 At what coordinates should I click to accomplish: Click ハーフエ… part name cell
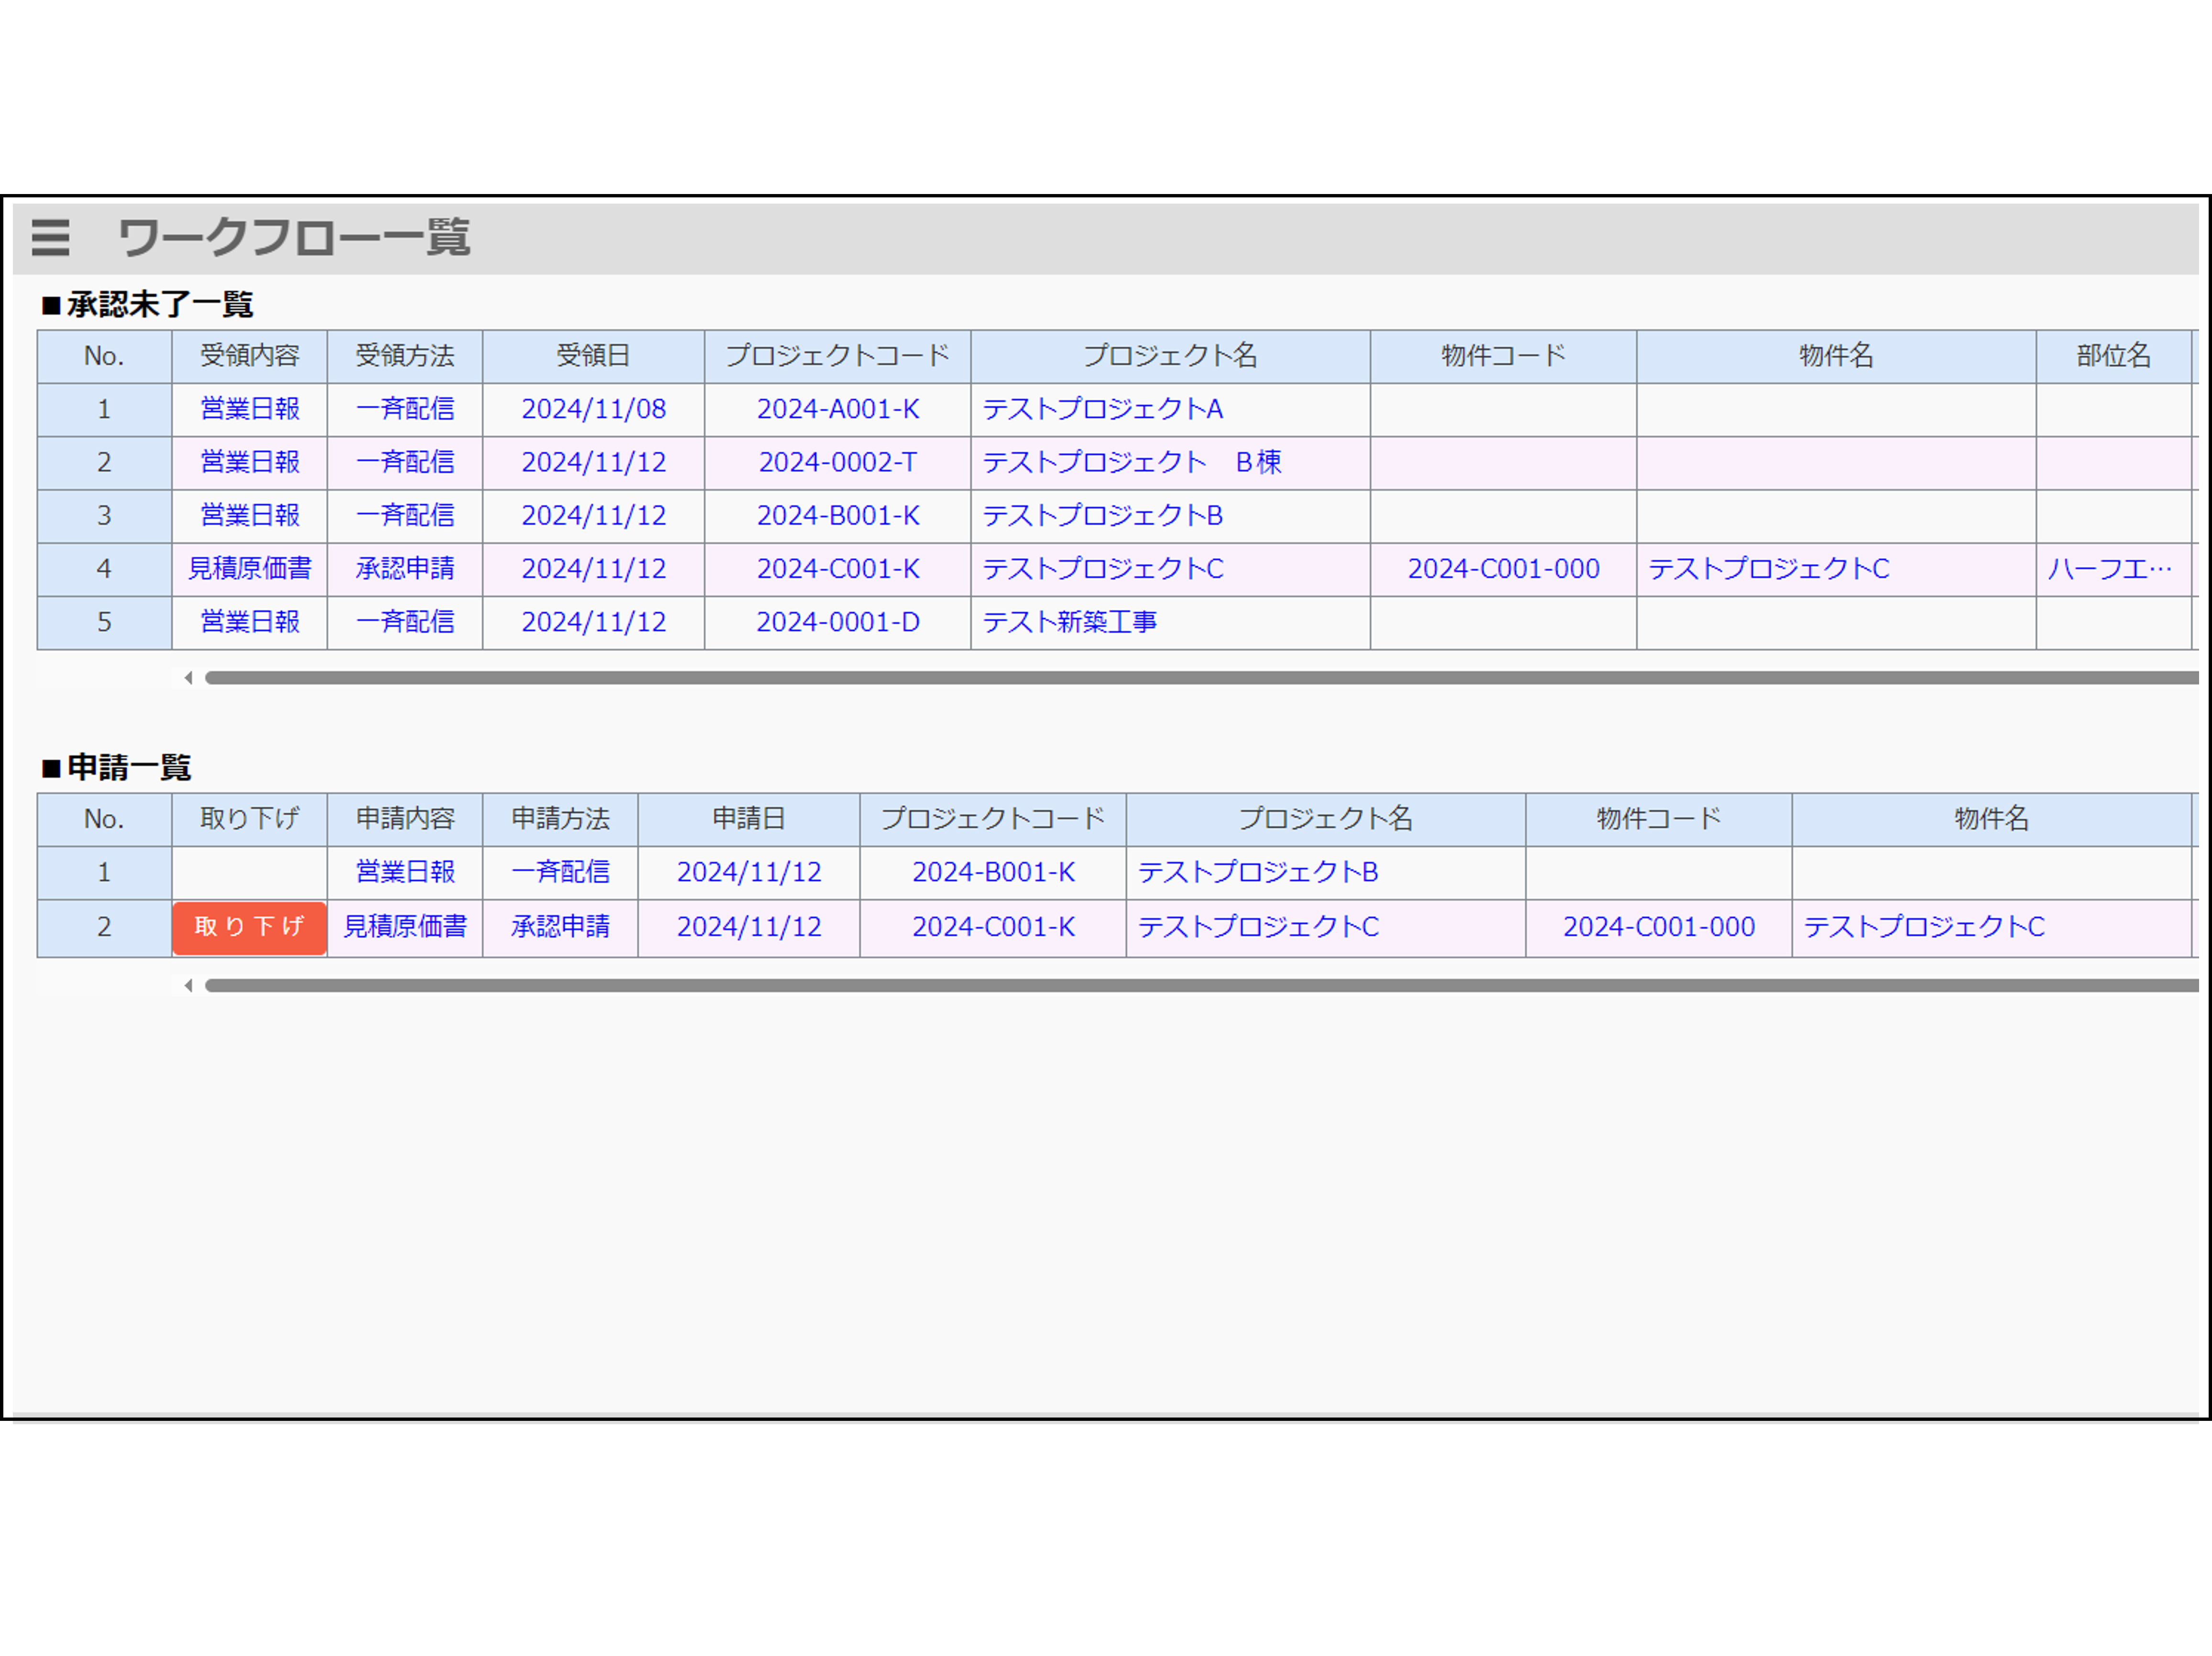click(x=2110, y=569)
